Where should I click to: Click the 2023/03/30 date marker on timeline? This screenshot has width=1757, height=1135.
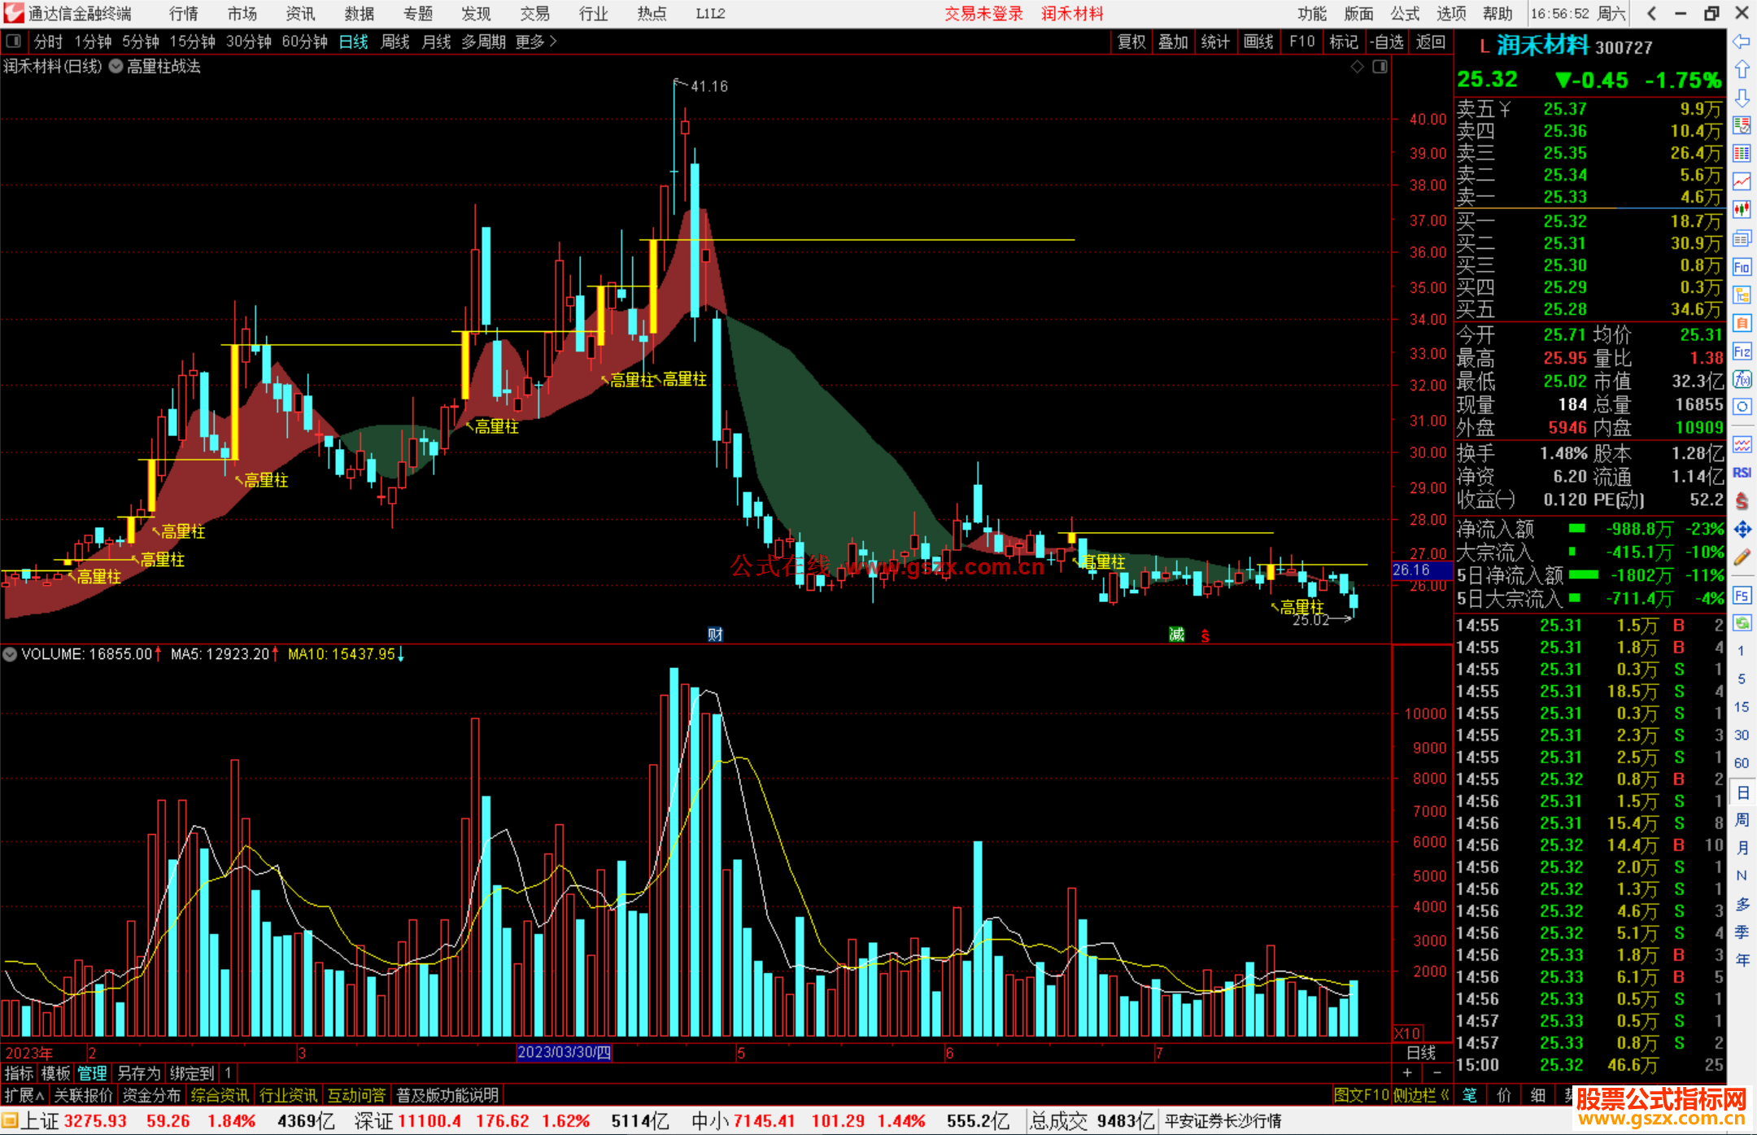(x=564, y=1052)
